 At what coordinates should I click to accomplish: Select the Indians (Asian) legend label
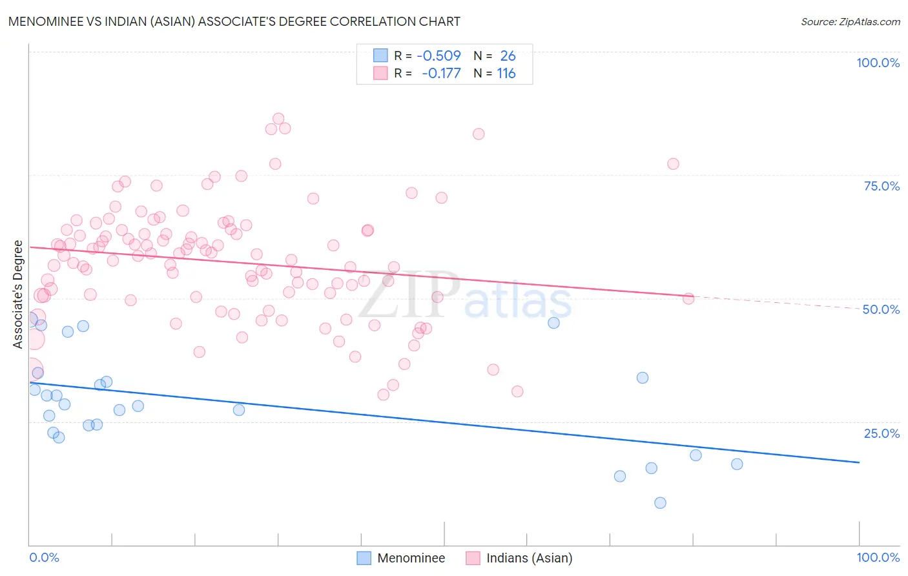coord(530,558)
